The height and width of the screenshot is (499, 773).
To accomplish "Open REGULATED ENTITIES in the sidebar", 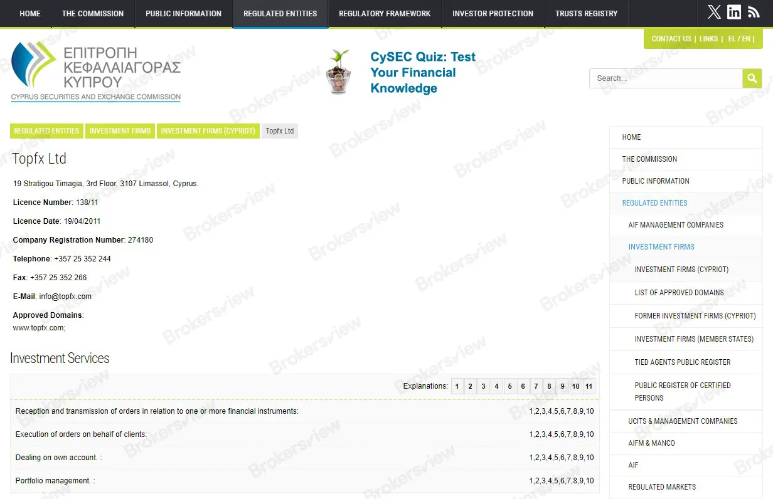I will pyautogui.click(x=686, y=203).
